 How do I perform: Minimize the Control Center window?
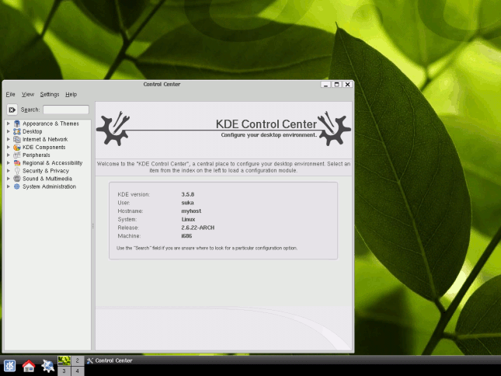[x=325, y=85]
